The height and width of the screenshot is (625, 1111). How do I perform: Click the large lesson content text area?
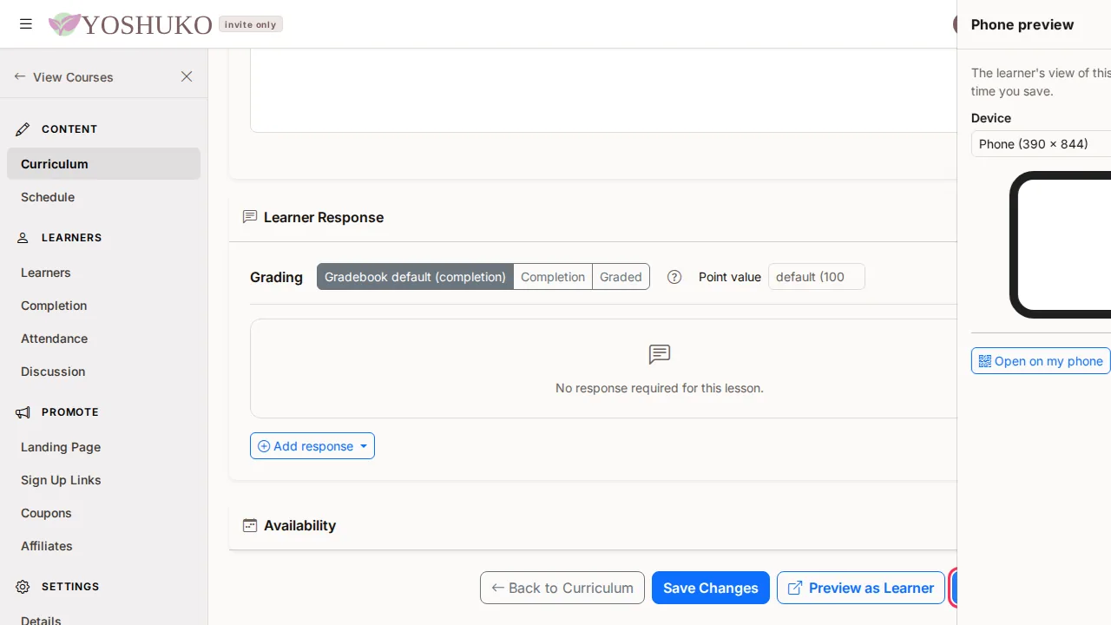[x=603, y=90]
